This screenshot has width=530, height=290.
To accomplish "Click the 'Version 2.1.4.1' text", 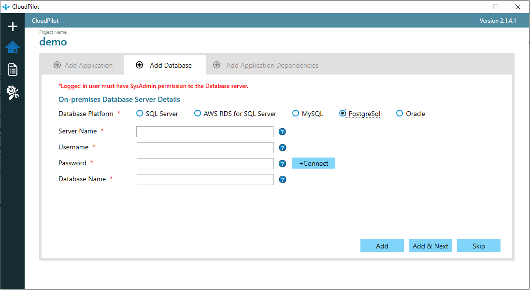I will (498, 21).
